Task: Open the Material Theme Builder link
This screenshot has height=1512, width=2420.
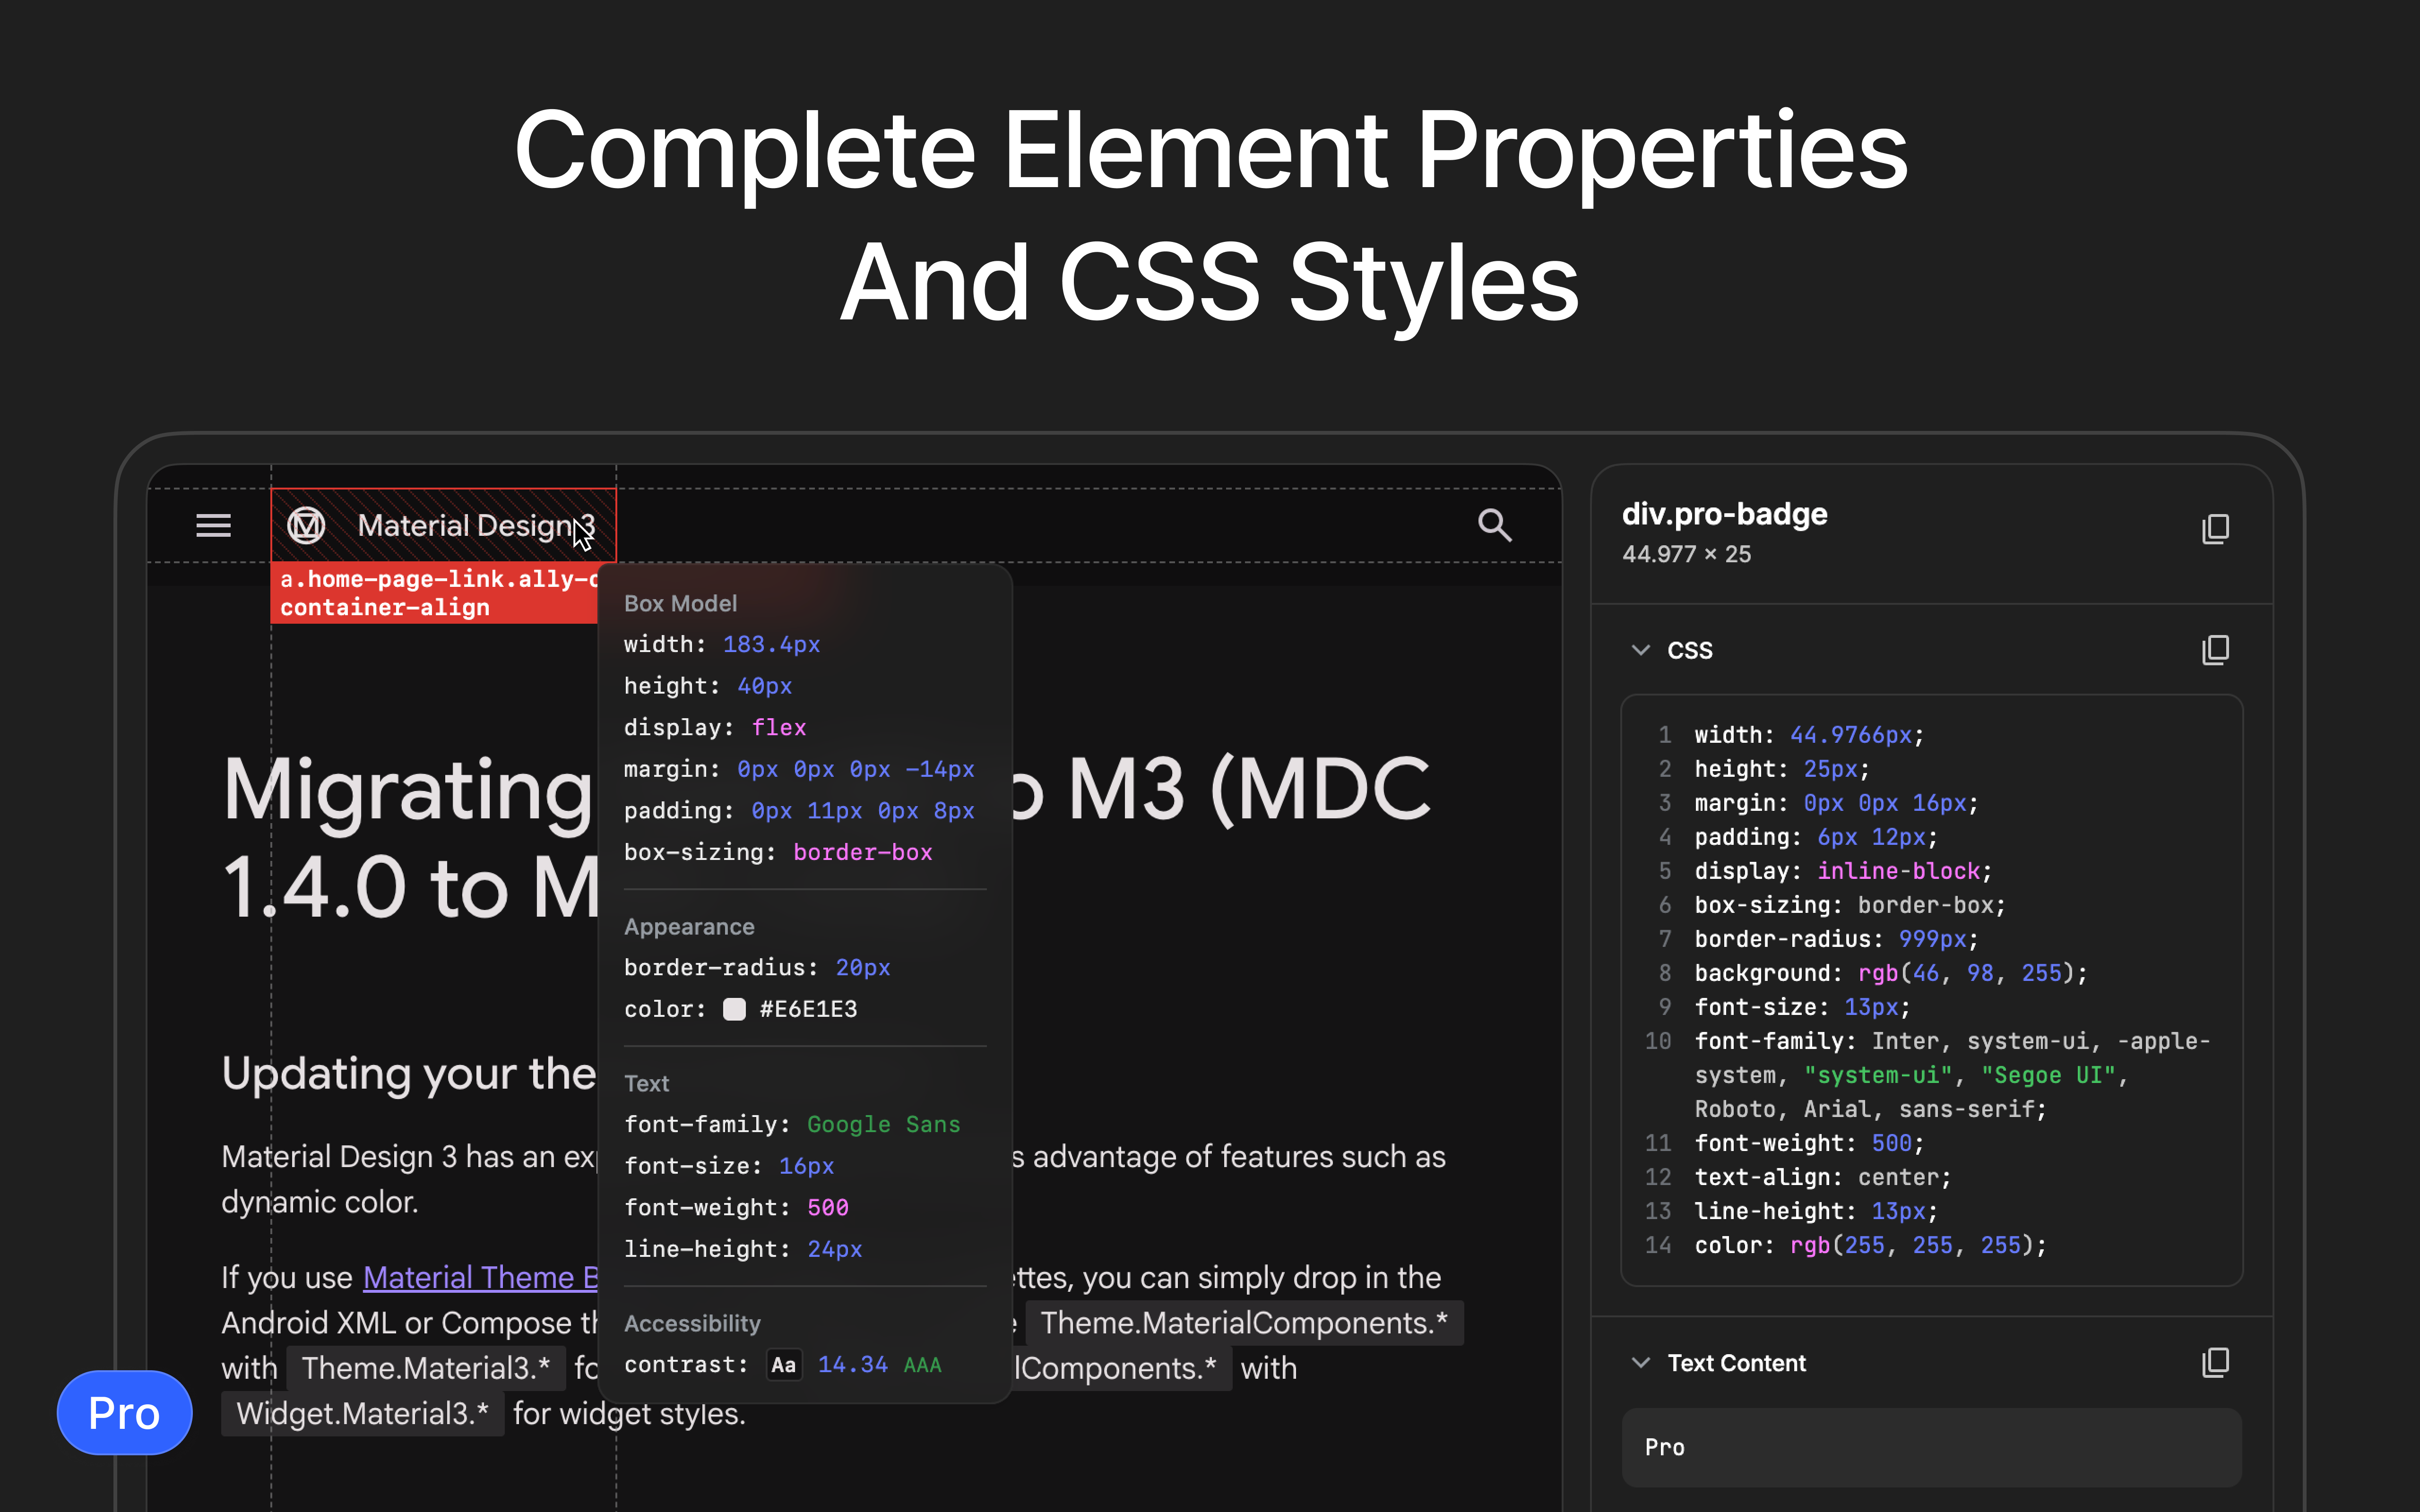Action: point(480,1277)
